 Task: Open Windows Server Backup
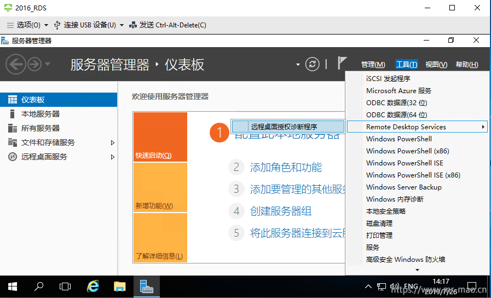404,187
